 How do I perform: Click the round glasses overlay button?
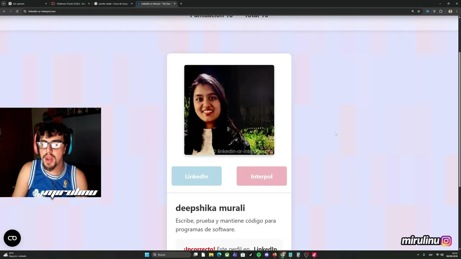(x=12, y=238)
